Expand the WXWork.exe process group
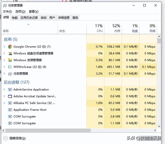The width and height of the screenshot is (165, 144). click(4, 67)
